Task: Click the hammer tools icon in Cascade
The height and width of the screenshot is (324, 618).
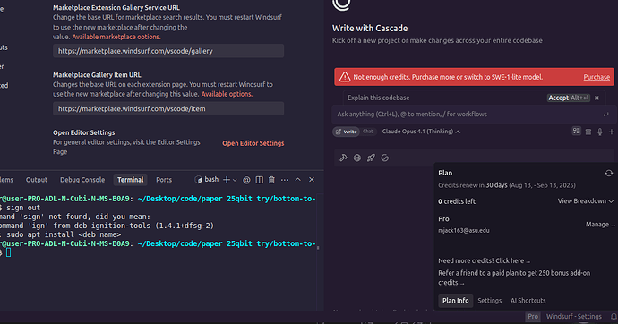Action: (343, 158)
